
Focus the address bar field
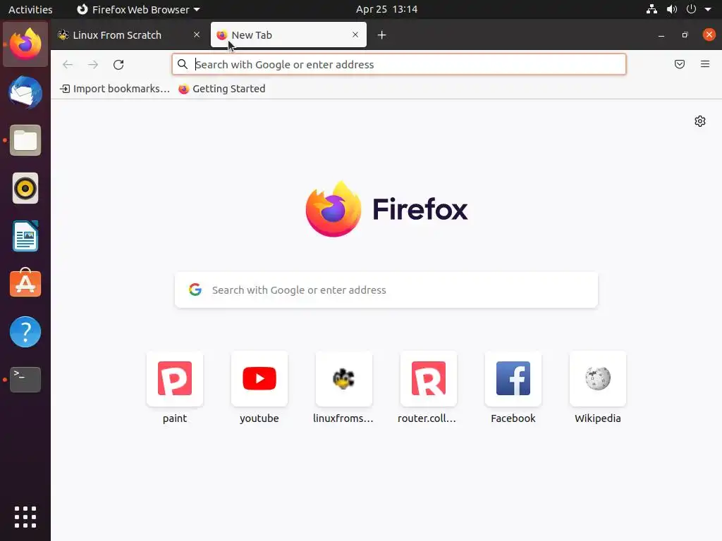click(399, 64)
